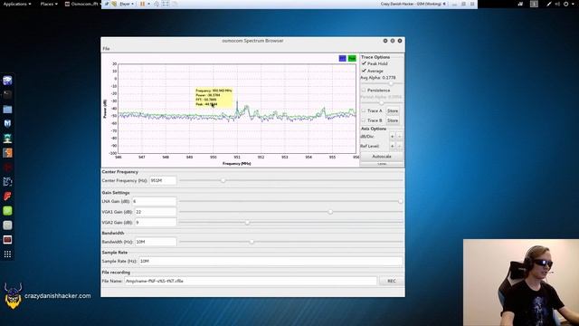
Task: Click the yellow frequency tooltip on the plot
Action: tap(214, 98)
